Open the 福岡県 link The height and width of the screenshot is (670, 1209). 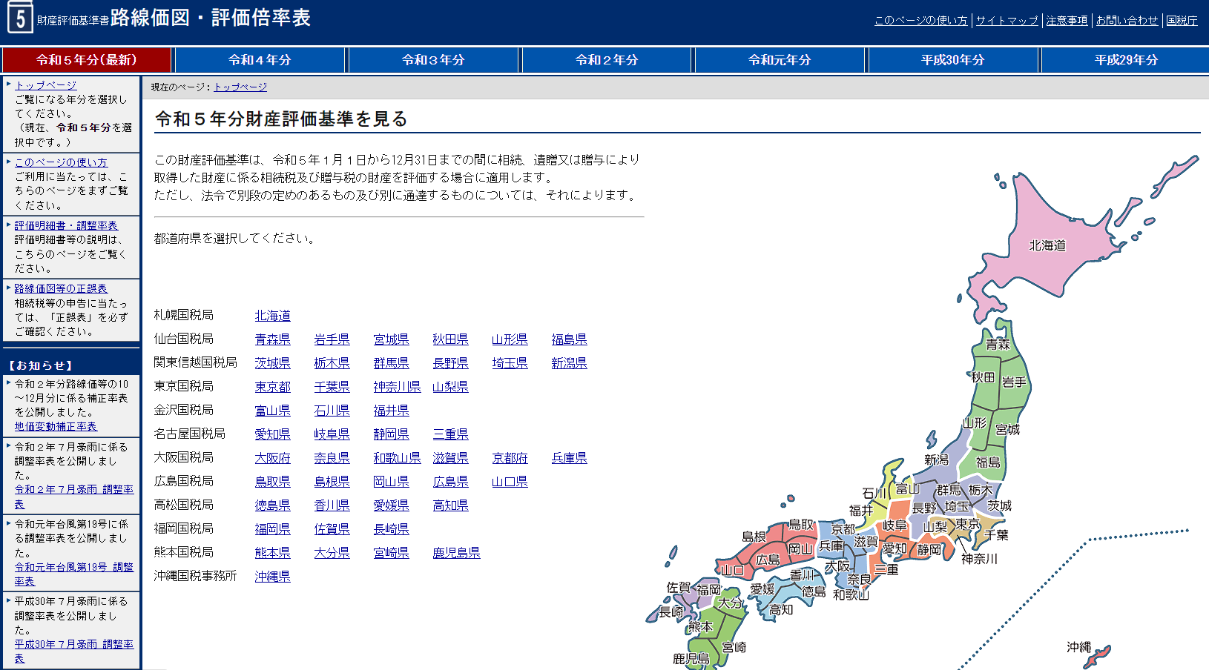[x=273, y=529]
